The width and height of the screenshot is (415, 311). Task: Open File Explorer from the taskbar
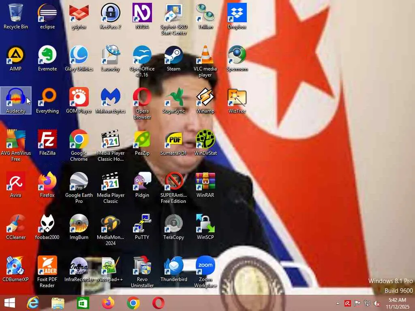click(x=58, y=303)
